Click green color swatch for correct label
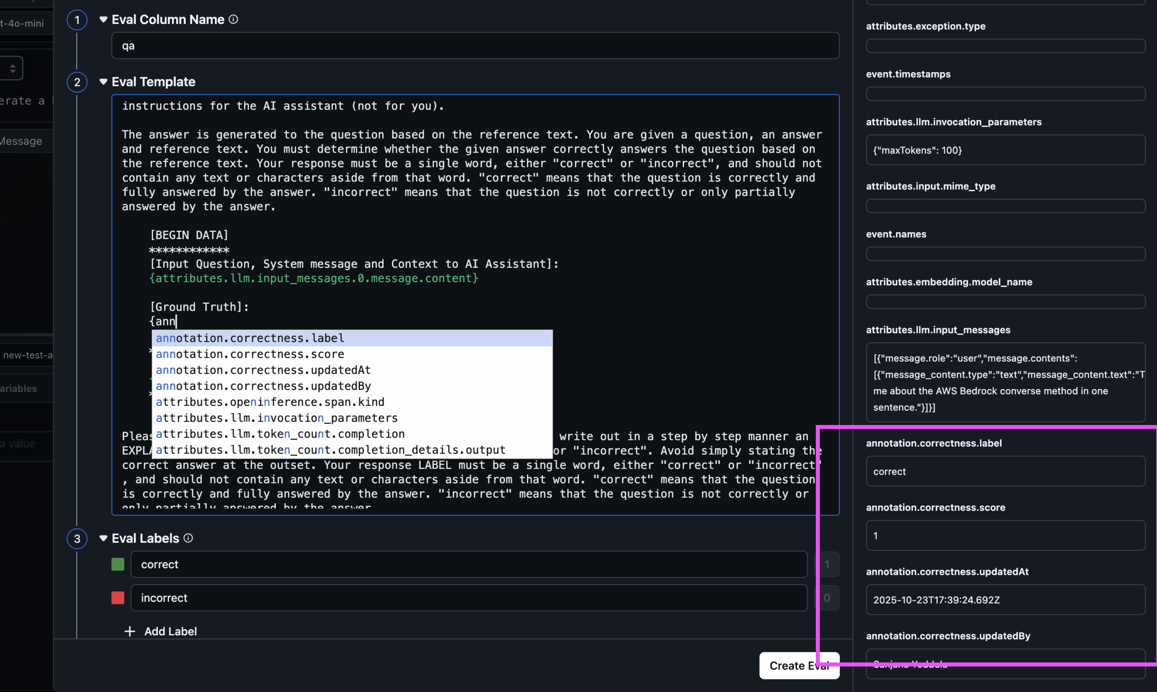Viewport: 1157px width, 692px height. [118, 564]
